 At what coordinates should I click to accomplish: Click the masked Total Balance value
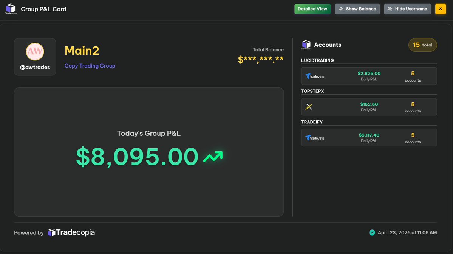pos(261,60)
